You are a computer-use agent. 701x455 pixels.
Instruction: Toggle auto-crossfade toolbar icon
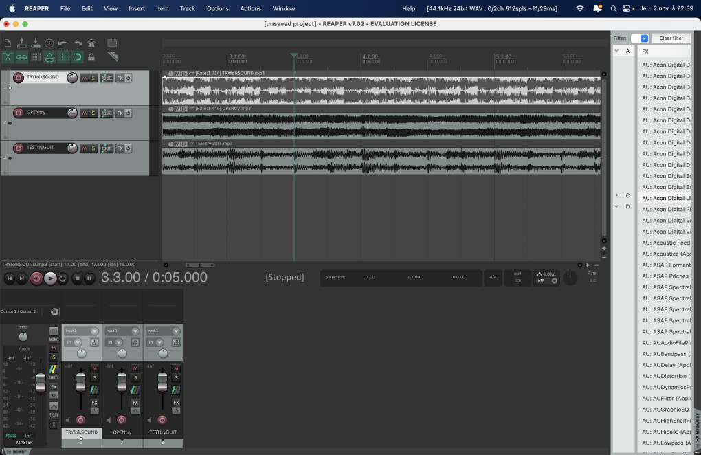click(x=8, y=57)
